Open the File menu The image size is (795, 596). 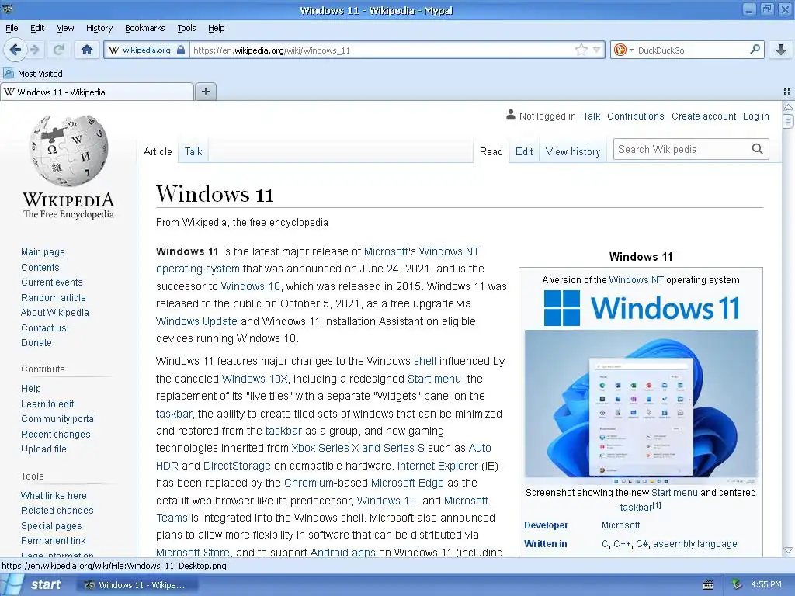pyautogui.click(x=12, y=28)
